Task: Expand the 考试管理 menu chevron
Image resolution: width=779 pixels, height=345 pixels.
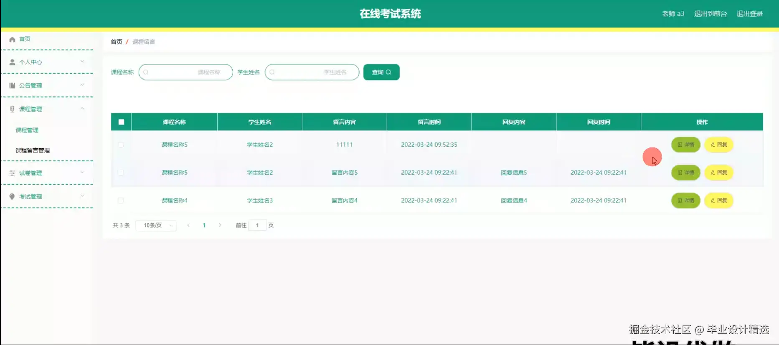Action: coord(82,196)
